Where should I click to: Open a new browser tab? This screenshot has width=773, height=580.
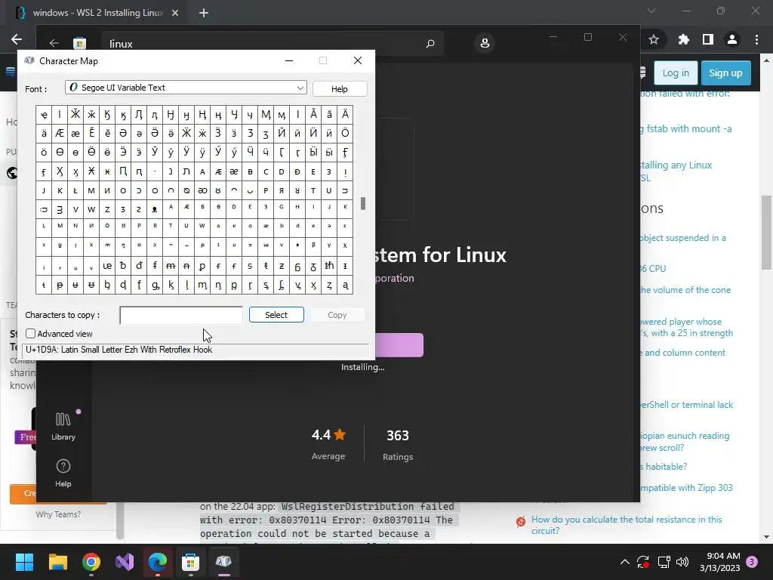point(204,14)
